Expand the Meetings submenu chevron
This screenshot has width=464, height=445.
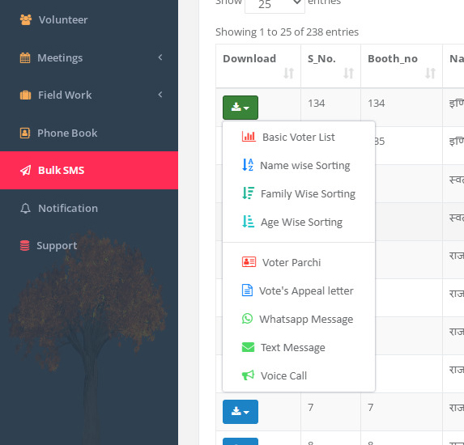tap(160, 57)
